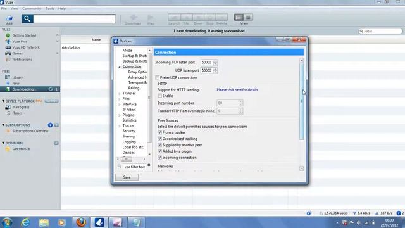Open Internet Explorer from the taskbar

[x=25, y=222]
